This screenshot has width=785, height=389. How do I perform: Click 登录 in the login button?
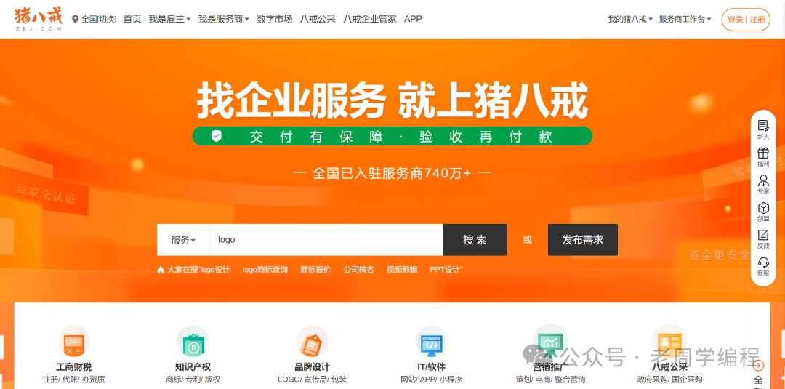pyautogui.click(x=735, y=20)
